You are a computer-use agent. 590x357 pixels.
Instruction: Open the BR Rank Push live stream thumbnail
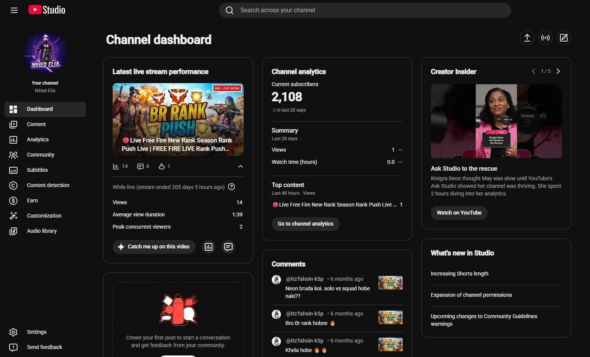(x=178, y=120)
